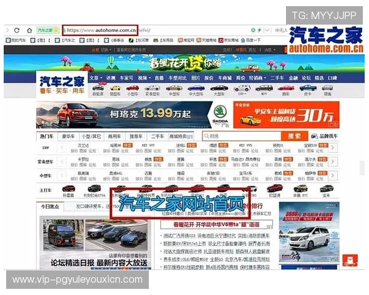
Task: Open the 宝马3系 car link
Action: coord(245,173)
